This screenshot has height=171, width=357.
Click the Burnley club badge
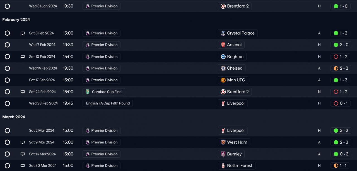click(x=223, y=154)
